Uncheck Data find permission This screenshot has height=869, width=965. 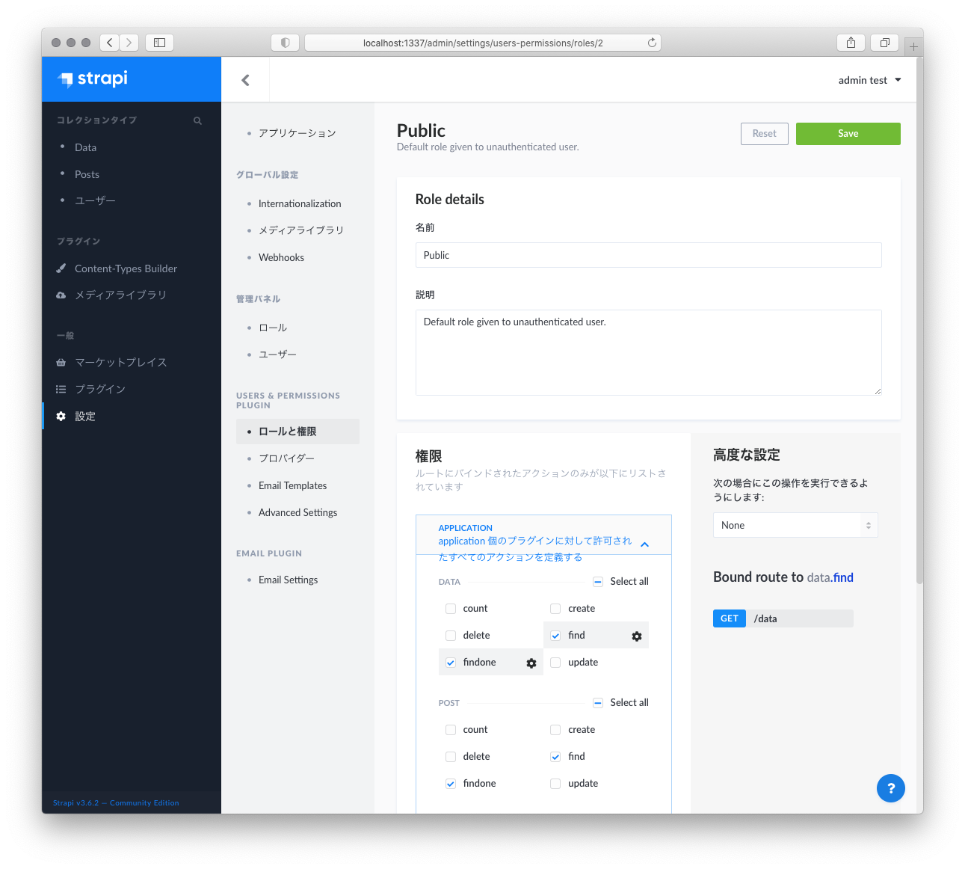[x=555, y=636]
